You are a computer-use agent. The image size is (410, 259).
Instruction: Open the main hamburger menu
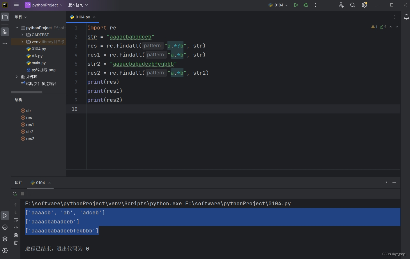(x=16, y=5)
